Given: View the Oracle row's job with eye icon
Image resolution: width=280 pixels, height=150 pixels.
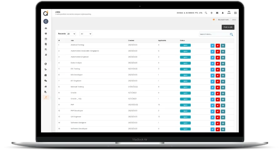Looking at the screenshot, I should click(x=223, y=94).
